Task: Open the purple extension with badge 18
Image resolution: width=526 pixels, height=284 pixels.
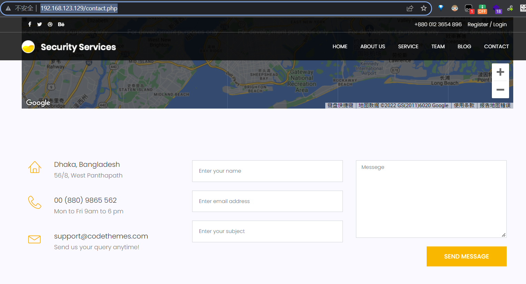Action: click(x=497, y=9)
